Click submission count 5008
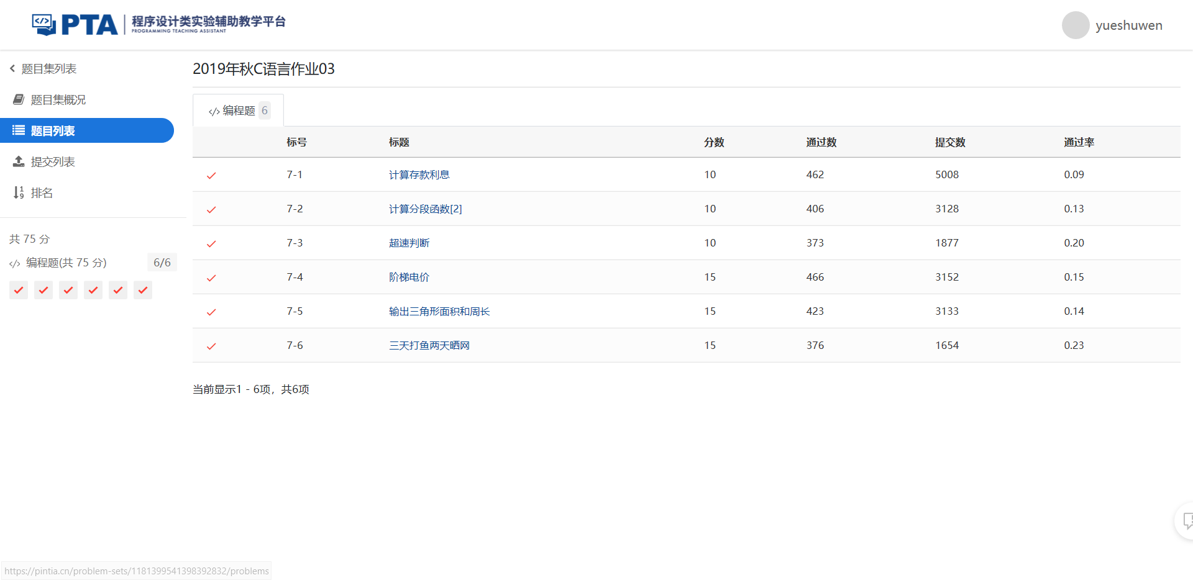Image resolution: width=1193 pixels, height=583 pixels. coord(947,174)
